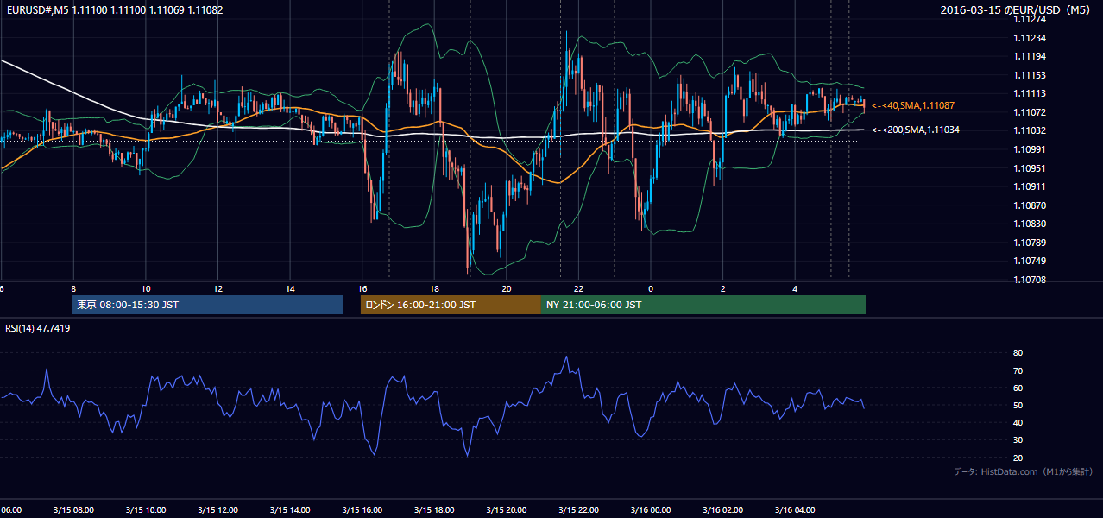1103x518 pixels.
Task: Click RSI level 60 on axis
Action: (x=1018, y=388)
